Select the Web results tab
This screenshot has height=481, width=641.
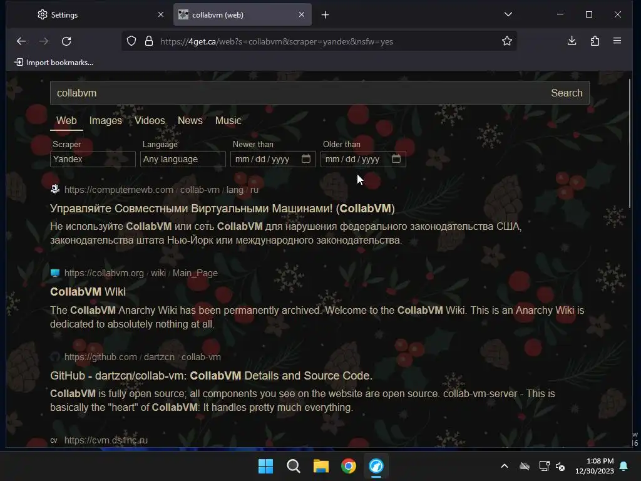click(x=66, y=121)
